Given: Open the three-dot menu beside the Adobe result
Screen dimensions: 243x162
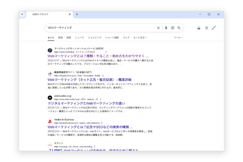Looking at the screenshot, I should pos(102,123).
